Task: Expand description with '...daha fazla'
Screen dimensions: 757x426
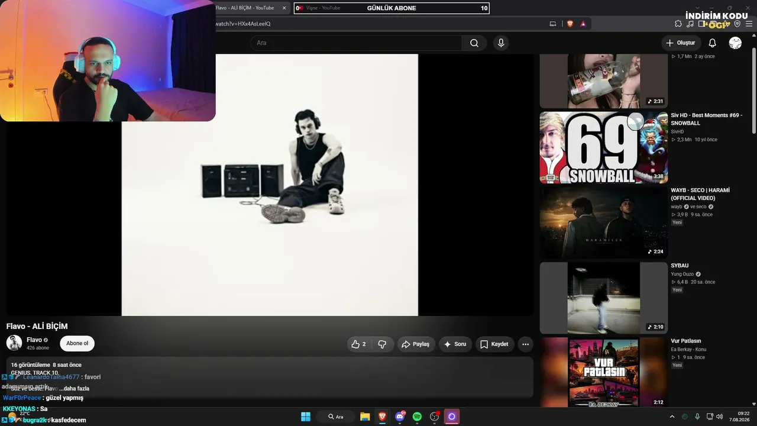Action: [x=74, y=388]
